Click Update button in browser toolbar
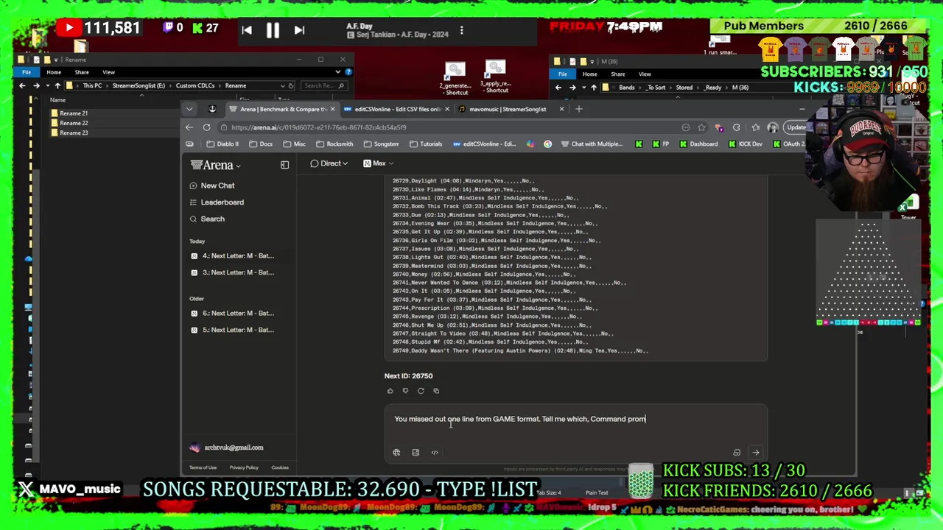 tap(796, 127)
